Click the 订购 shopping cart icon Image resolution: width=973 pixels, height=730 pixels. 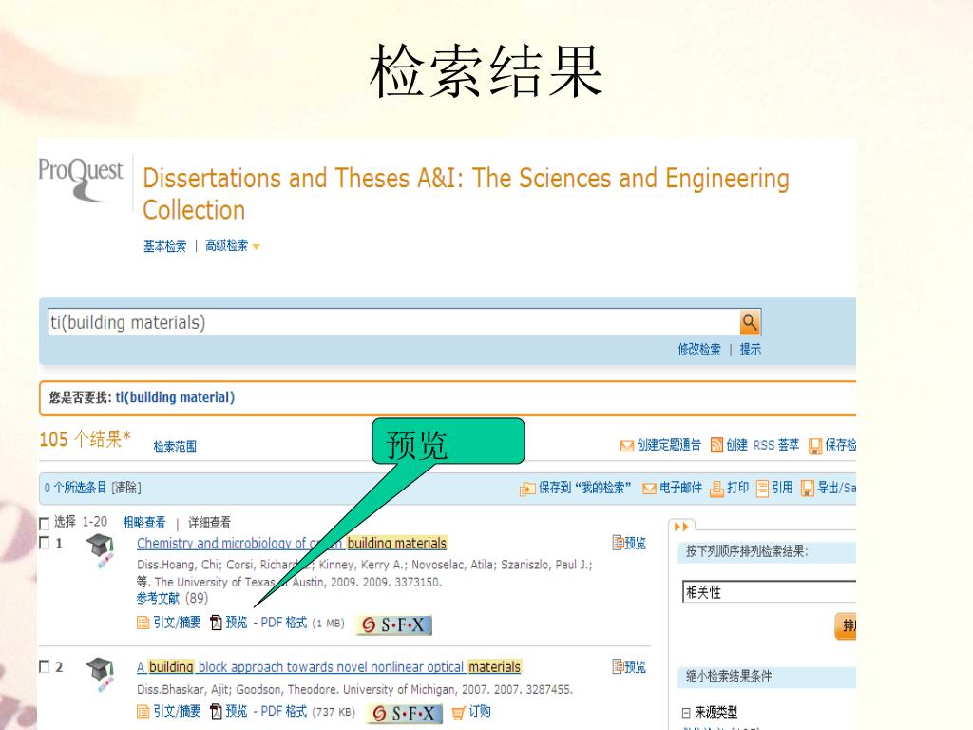coord(458,713)
